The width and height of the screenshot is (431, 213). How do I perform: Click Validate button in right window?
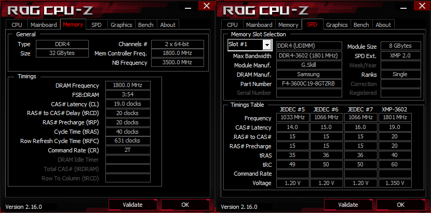click(348, 205)
